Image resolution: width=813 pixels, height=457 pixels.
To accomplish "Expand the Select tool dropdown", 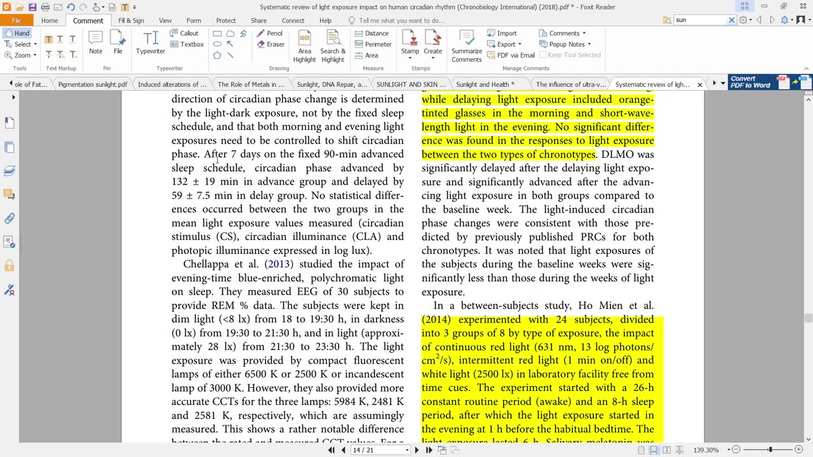I will click(36, 44).
